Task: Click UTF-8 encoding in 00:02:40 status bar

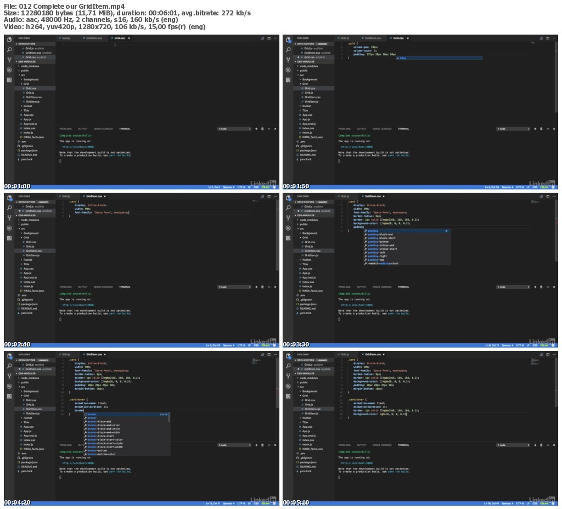Action: [x=241, y=345]
